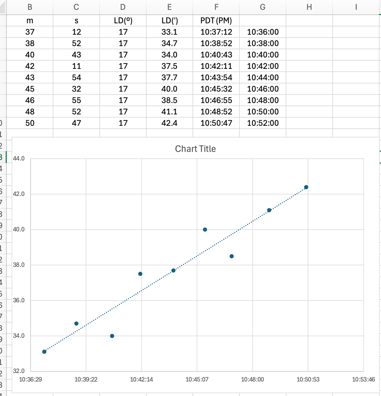The image size is (381, 396).
Task: Click the data point at 42.4
Action: 306,187
